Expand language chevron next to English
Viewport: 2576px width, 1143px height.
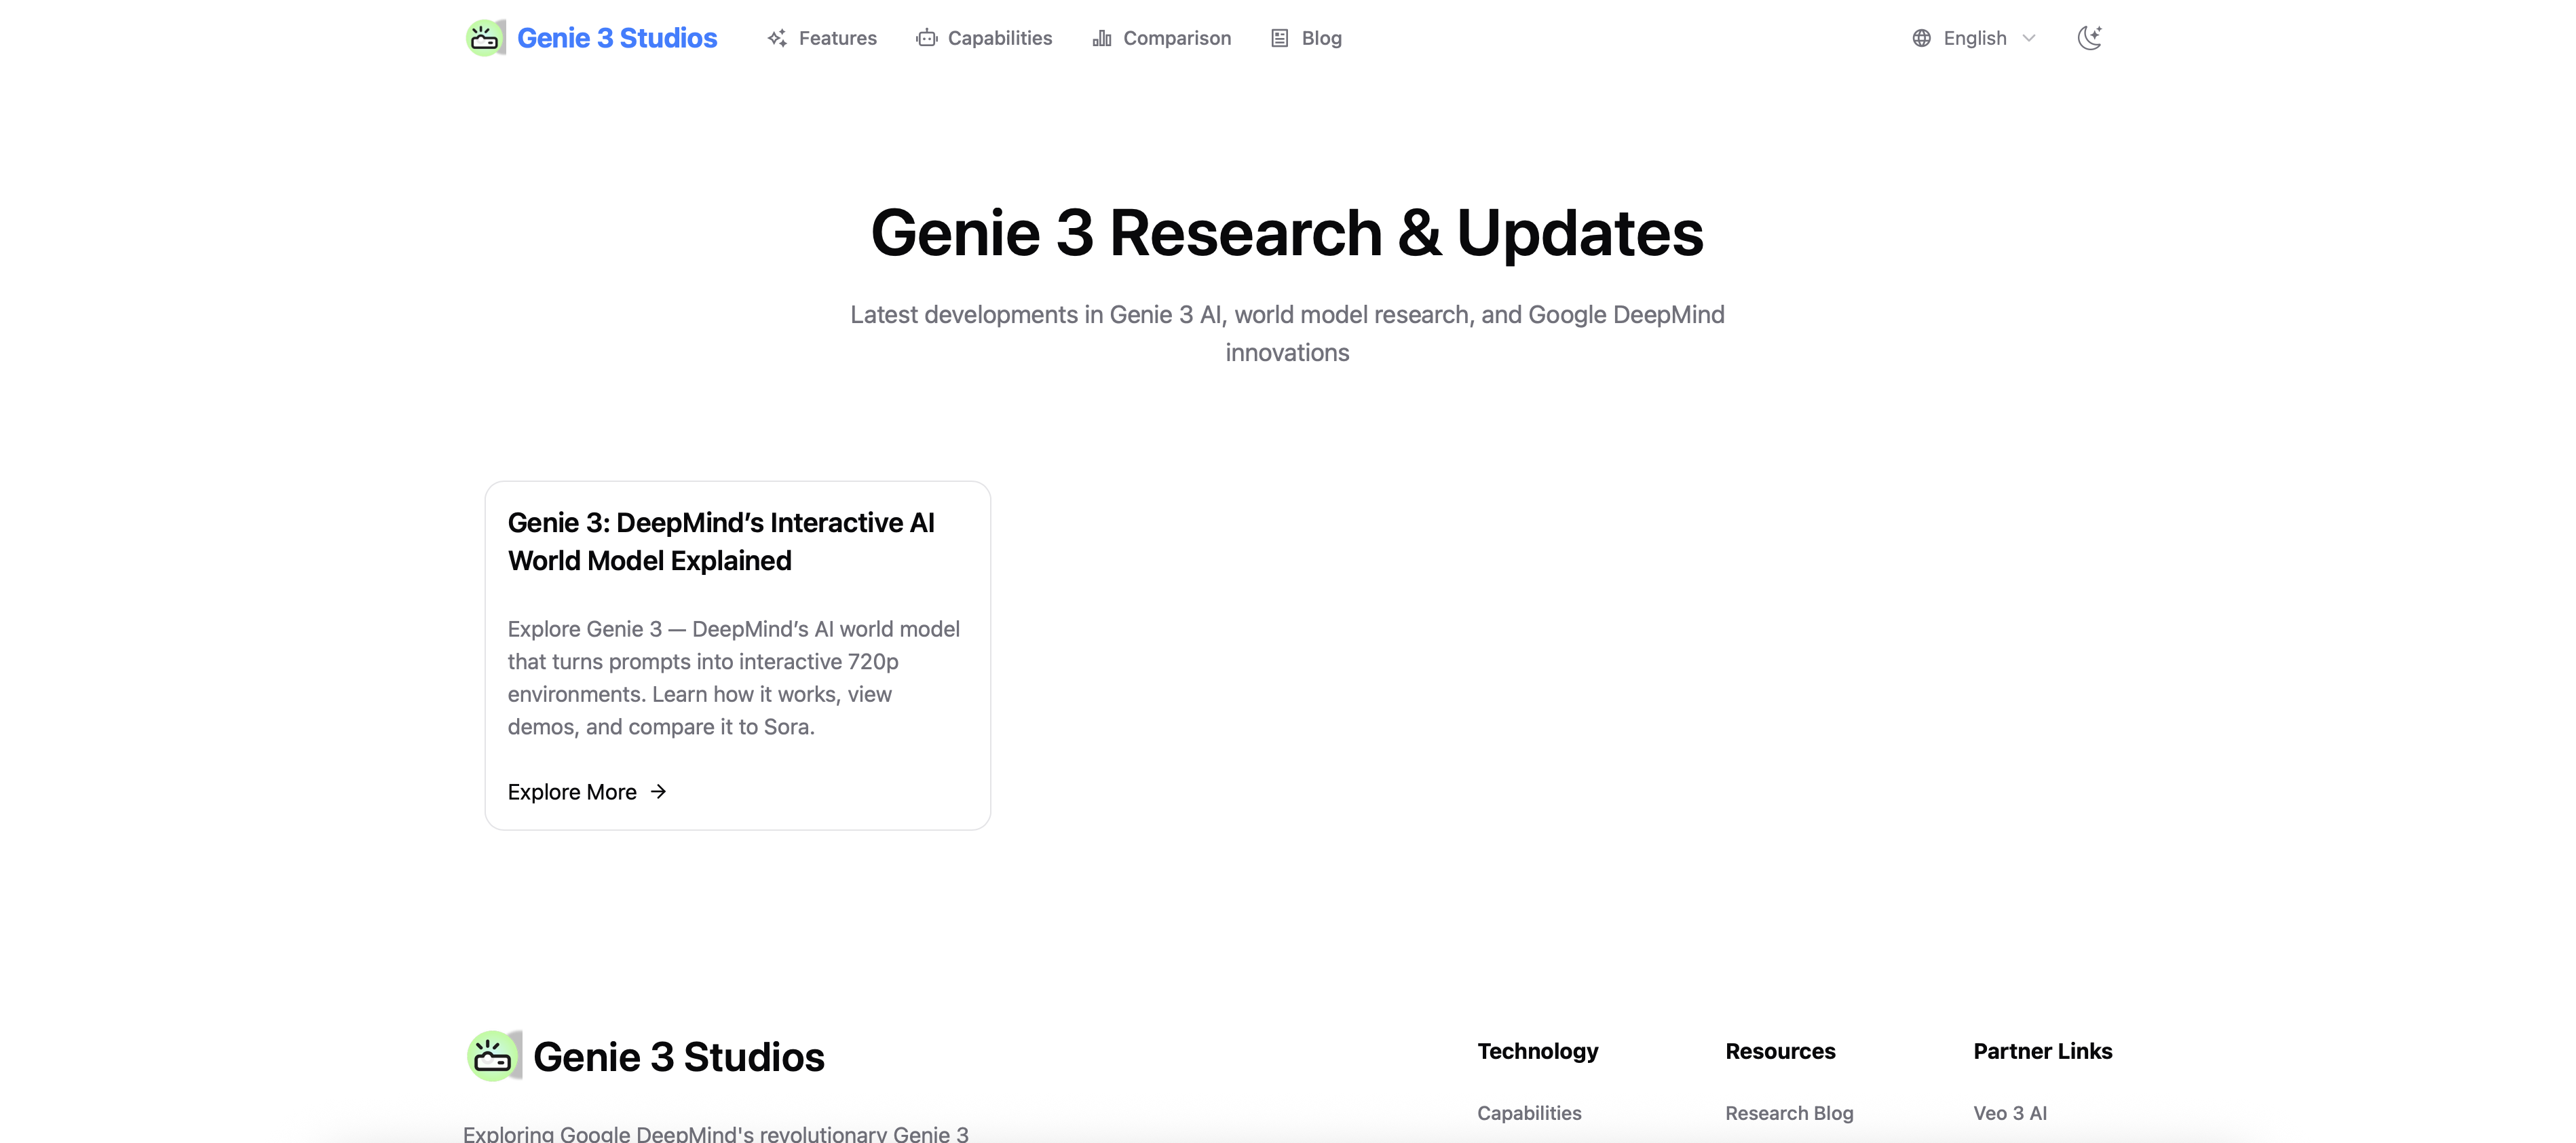point(2029,38)
